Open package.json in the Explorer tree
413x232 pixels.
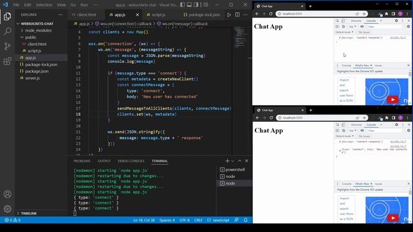coord(37,72)
